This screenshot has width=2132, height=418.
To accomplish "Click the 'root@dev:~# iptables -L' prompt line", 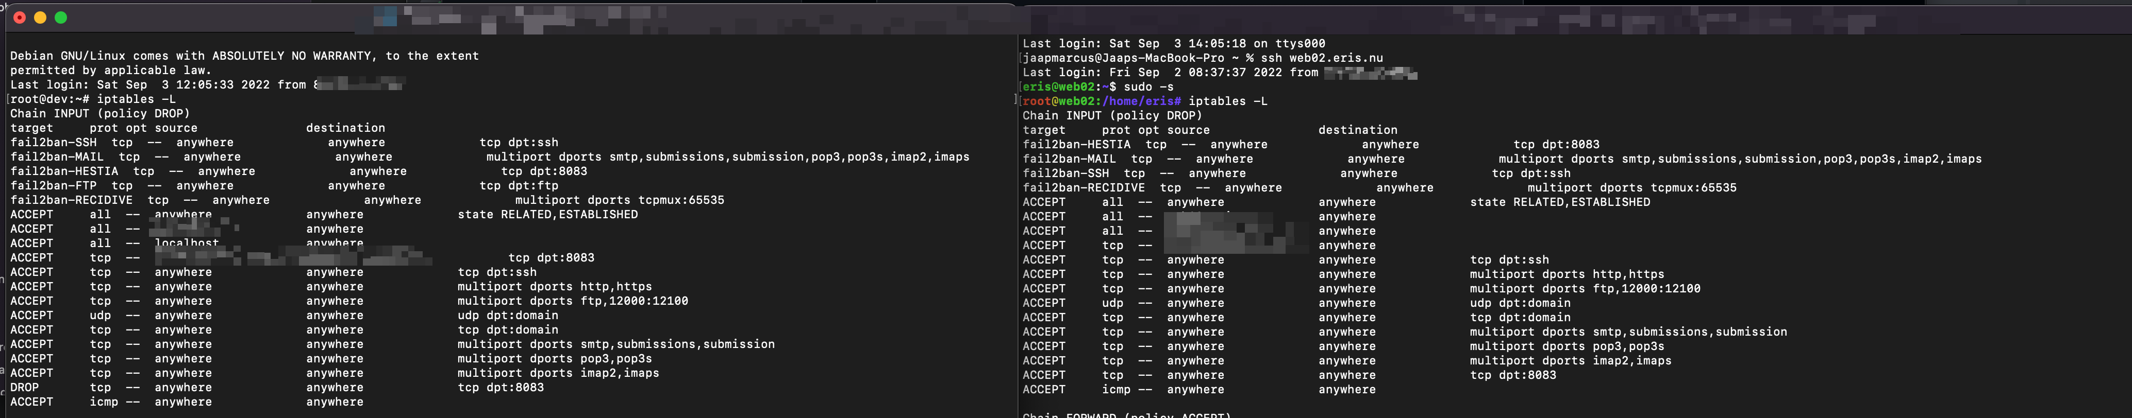I will (93, 99).
